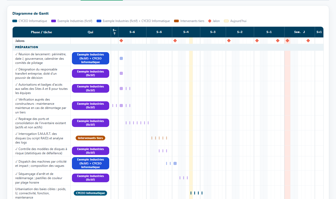Open the task Contrôle des modèles de disques

click(x=41, y=151)
